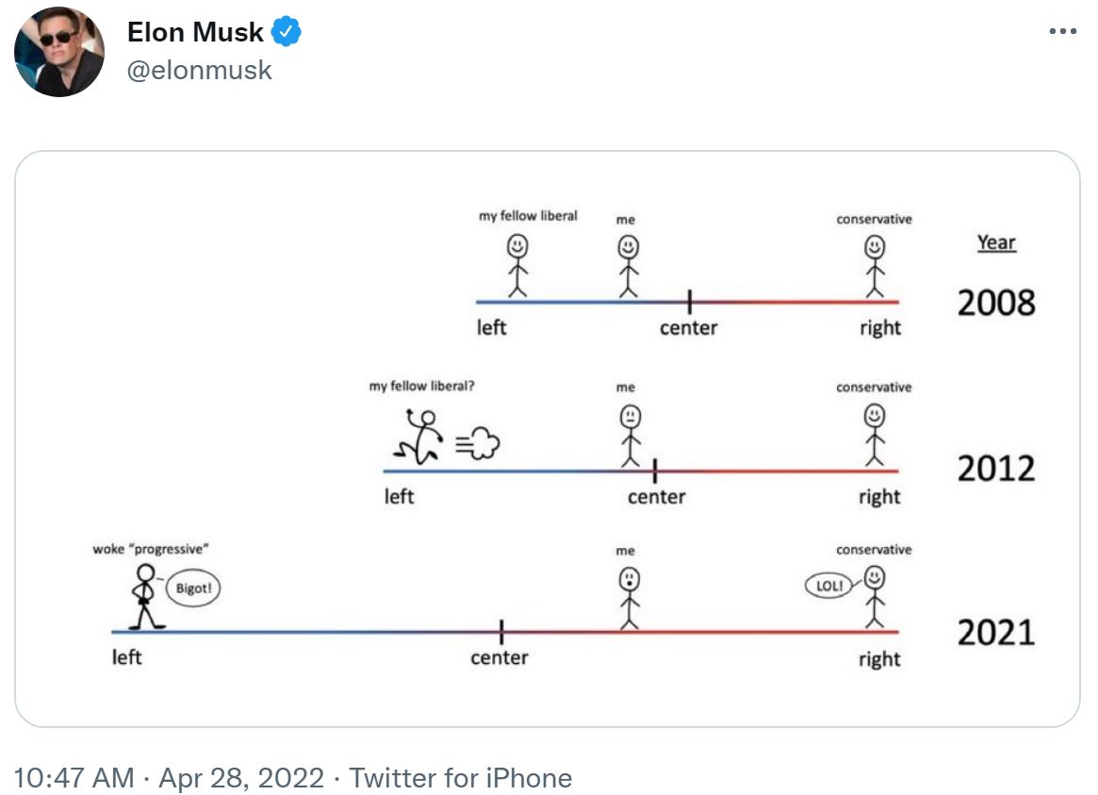This screenshot has width=1098, height=795.
Task: Click Elon Musk's profile avatar photo
Action: click(x=58, y=52)
